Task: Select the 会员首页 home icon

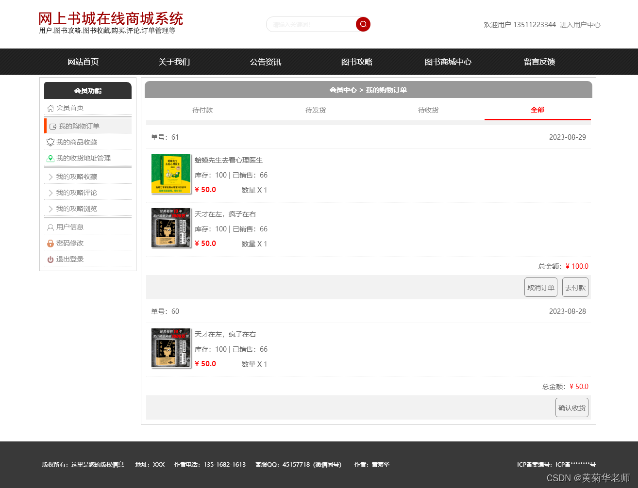Action: tap(50, 108)
